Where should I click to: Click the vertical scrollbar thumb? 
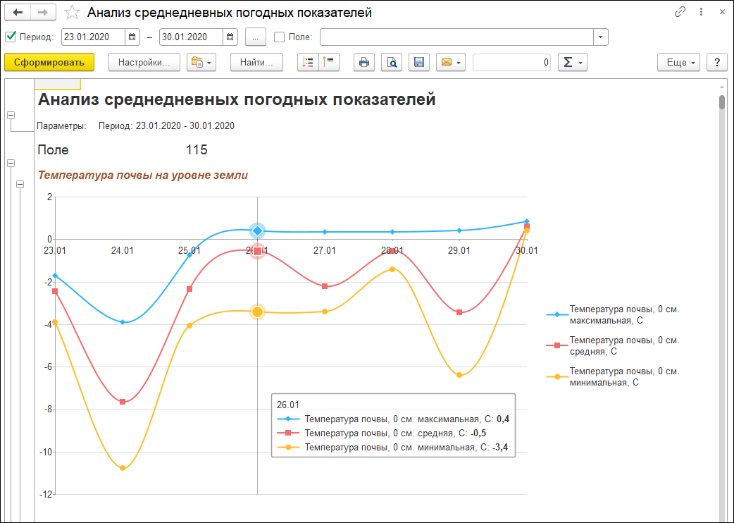[x=722, y=102]
